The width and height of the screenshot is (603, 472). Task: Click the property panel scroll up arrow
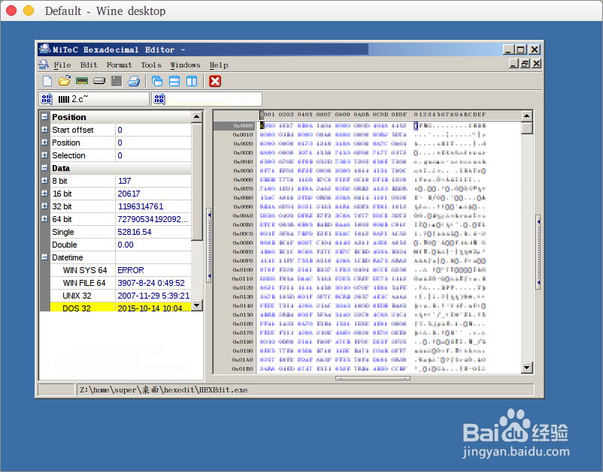pos(197,116)
